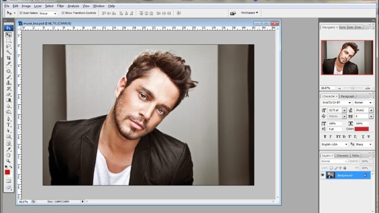Toggle Auto-Select checkbox
Viewport: 379px width, 213px height.
pyautogui.click(x=21, y=13)
